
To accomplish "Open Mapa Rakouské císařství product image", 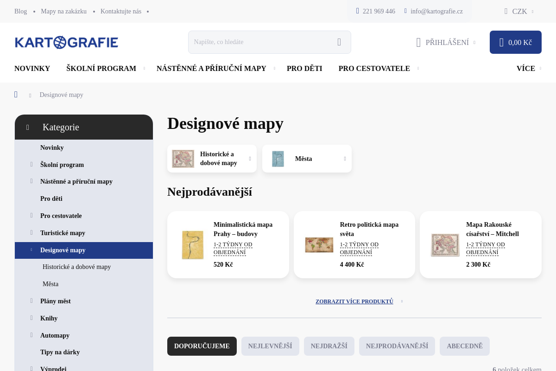I will [445, 245].
